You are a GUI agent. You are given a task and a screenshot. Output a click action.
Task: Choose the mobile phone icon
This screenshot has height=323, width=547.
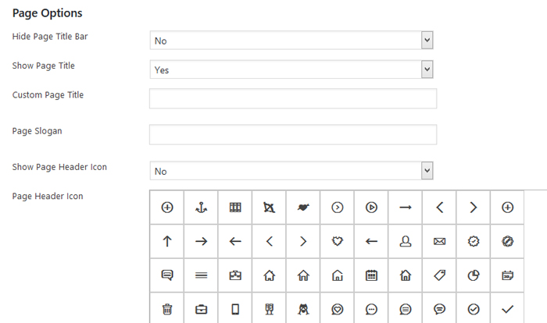click(235, 309)
